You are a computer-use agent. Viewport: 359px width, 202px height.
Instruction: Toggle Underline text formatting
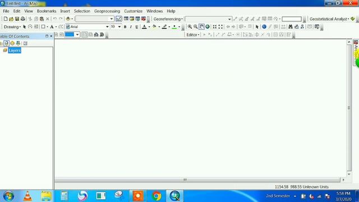137,27
